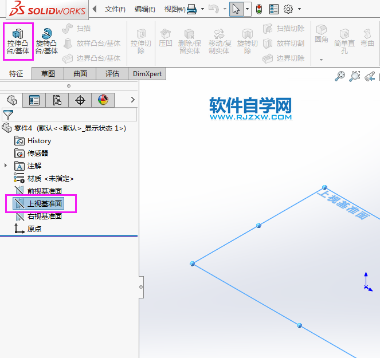Open the DimXpertManager crosshair tab
Image resolution: width=380 pixels, height=358 pixels.
point(80,100)
